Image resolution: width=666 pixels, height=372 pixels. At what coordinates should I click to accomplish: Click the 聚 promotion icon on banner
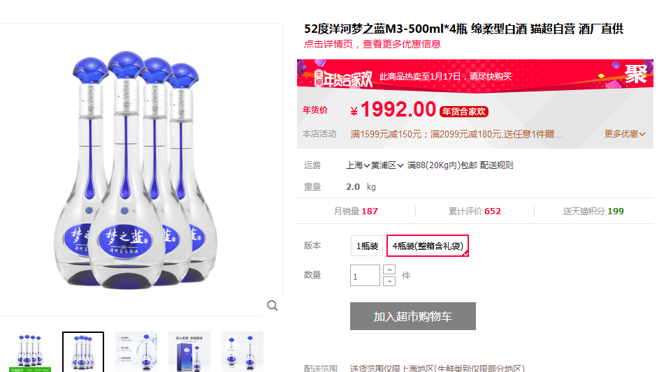point(636,74)
